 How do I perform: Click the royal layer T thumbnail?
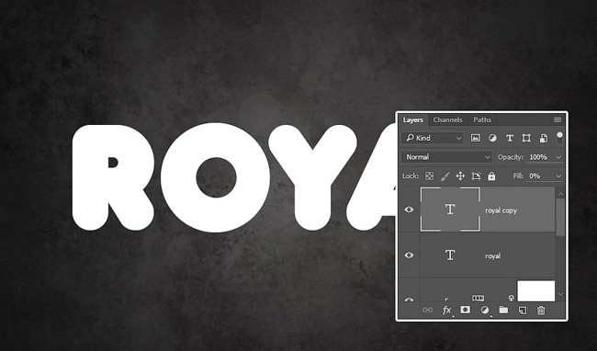pyautogui.click(x=450, y=255)
